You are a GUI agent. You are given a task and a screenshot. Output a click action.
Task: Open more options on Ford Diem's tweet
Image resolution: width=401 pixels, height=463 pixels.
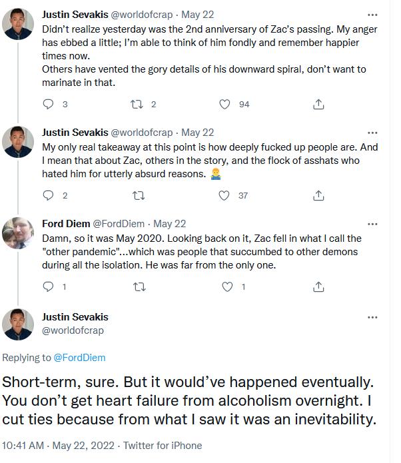click(372, 224)
